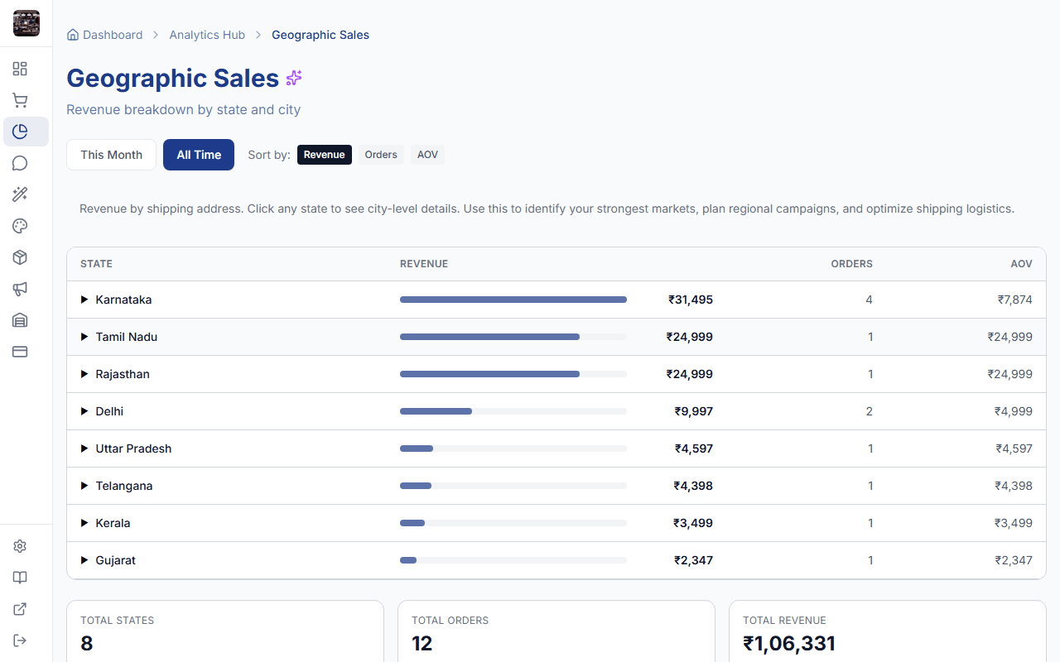Click the REVENUE column header

click(424, 264)
